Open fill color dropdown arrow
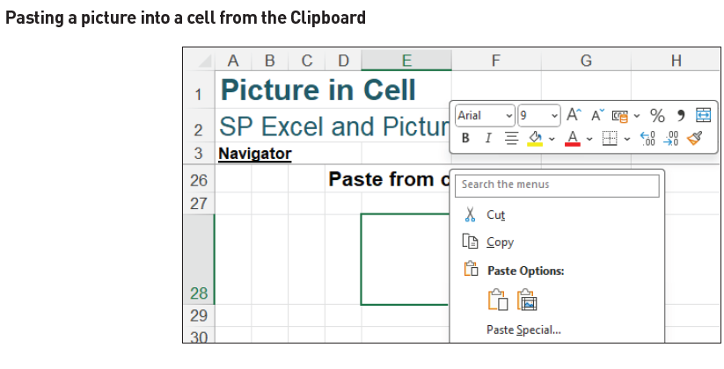 coord(552,139)
